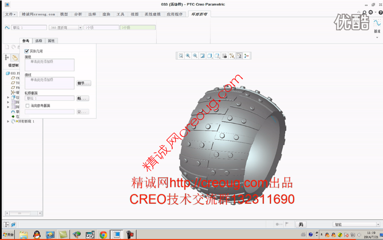
Task: Click the first 1个项 collector field
Action: tap(101, 28)
